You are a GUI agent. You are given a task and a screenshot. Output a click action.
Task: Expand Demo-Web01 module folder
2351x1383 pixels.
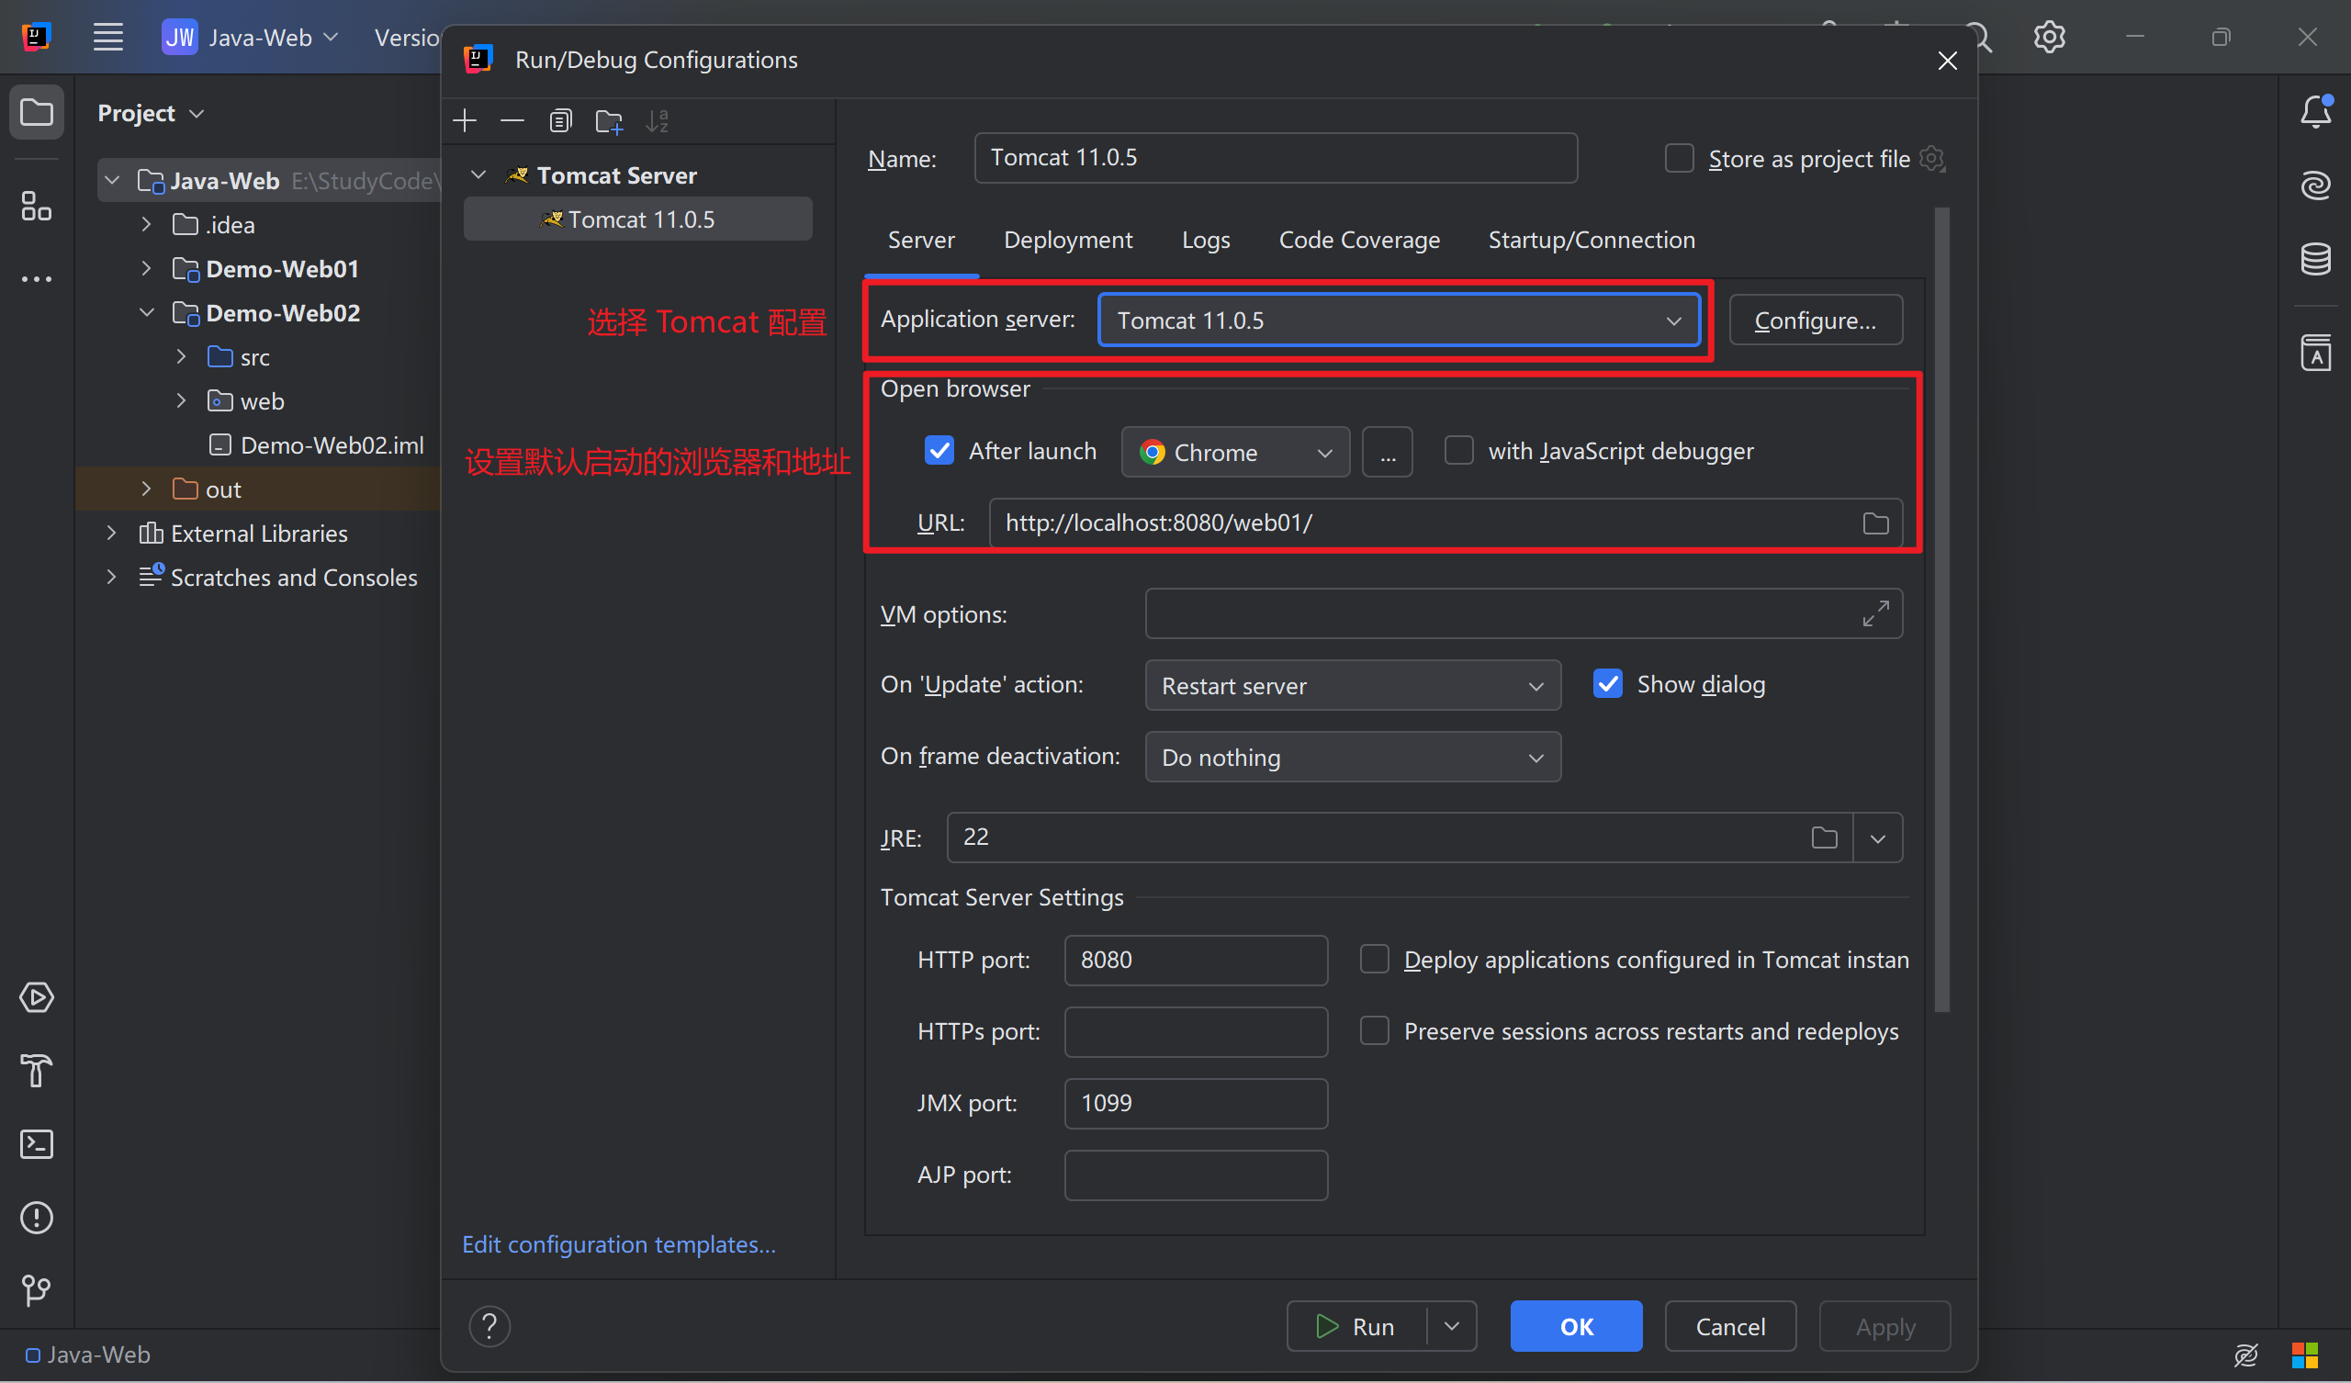(x=146, y=269)
